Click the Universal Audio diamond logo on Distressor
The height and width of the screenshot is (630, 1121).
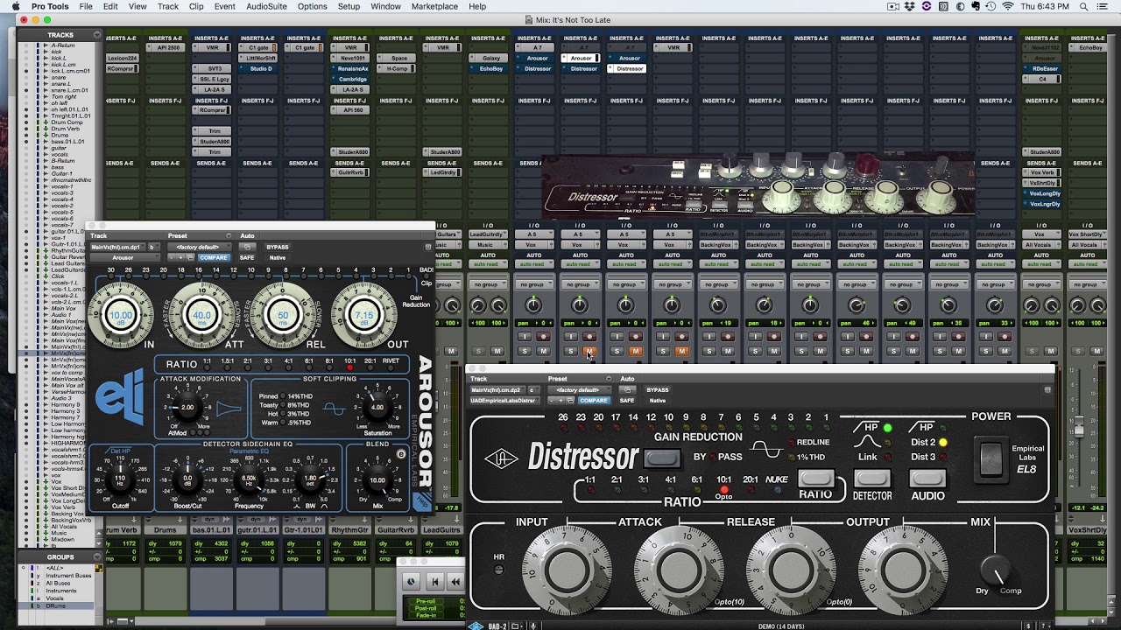pyautogui.click(x=502, y=458)
